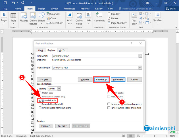The height and width of the screenshot is (138, 179).
Task: Open the Text Box tool
Action: [x=134, y=19]
